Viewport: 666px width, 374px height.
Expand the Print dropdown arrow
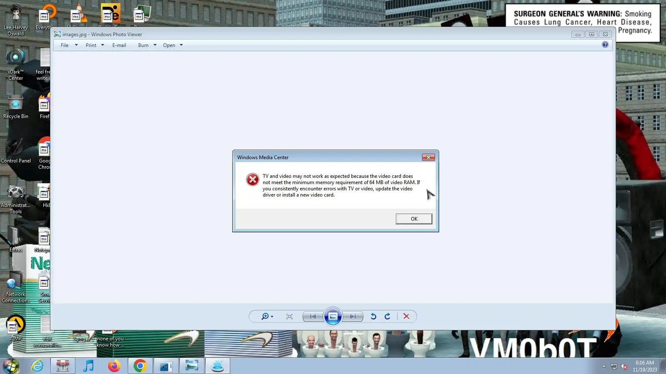(102, 45)
